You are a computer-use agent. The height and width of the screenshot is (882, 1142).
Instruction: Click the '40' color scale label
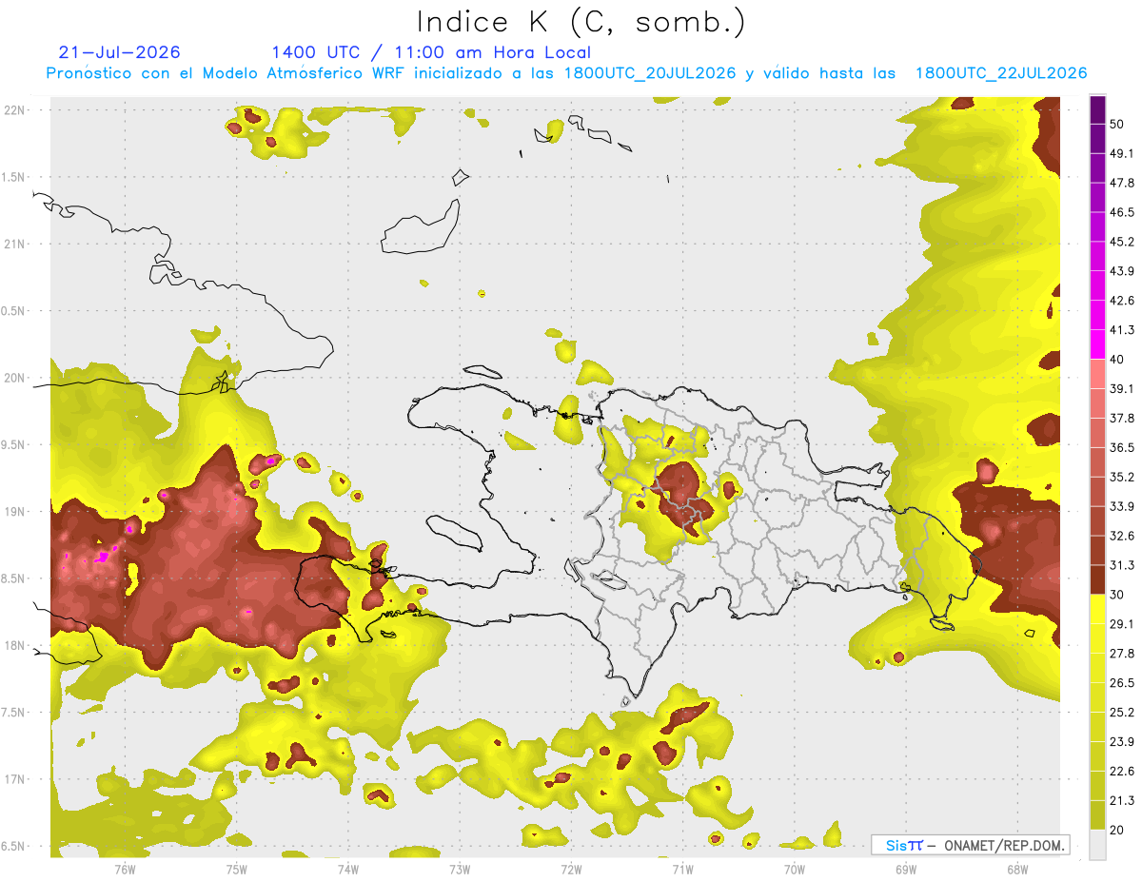[1118, 360]
